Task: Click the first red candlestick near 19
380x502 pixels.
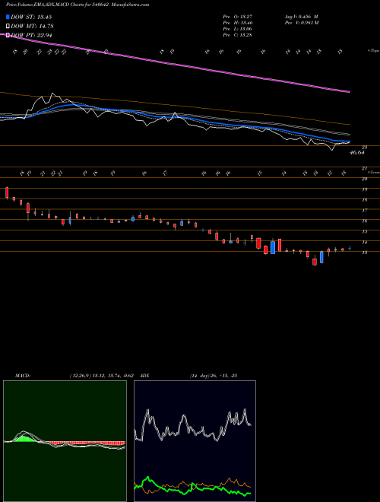Action: tap(7, 192)
